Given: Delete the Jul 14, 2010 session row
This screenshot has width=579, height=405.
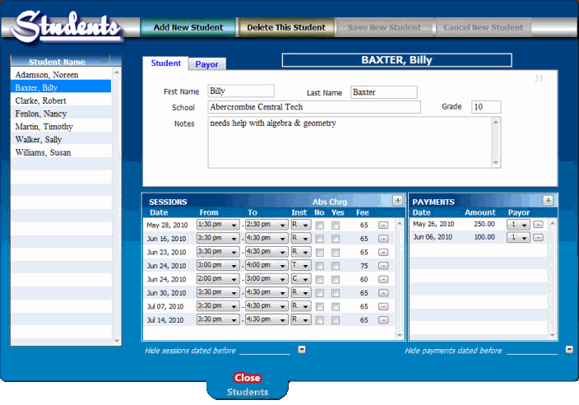Looking at the screenshot, I should (383, 320).
